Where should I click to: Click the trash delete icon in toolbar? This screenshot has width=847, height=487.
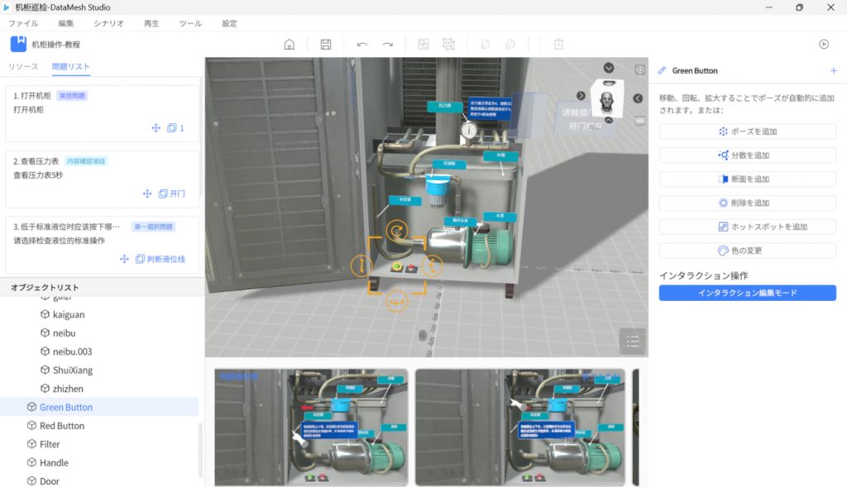pyautogui.click(x=558, y=45)
